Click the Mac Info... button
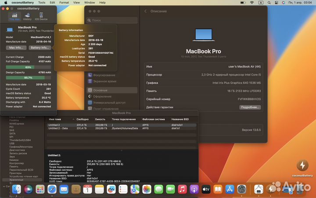Screen dimensions: 316x198 pos(16,48)
